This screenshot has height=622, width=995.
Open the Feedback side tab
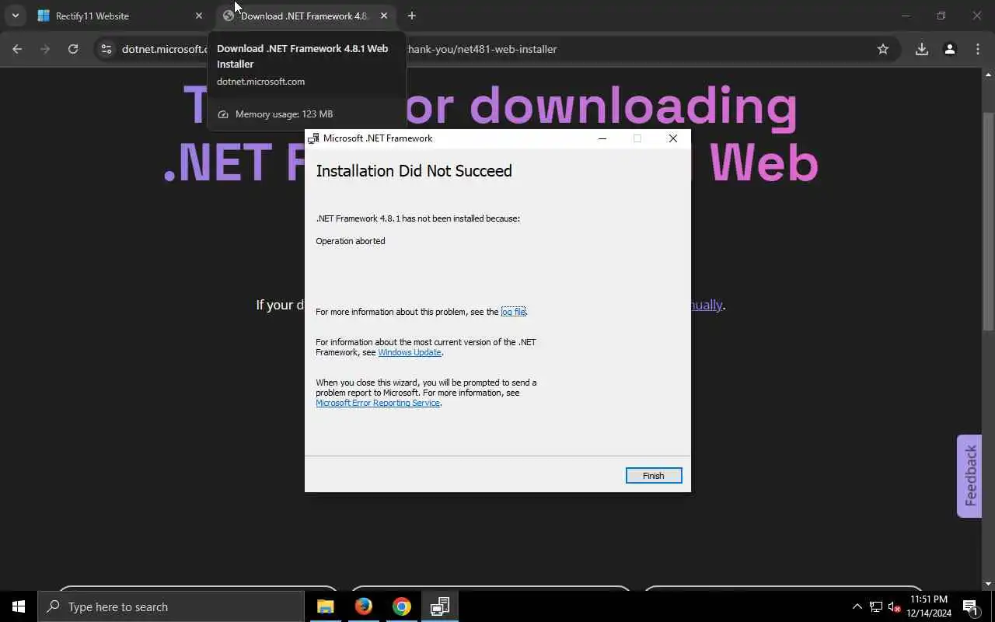coord(969,476)
